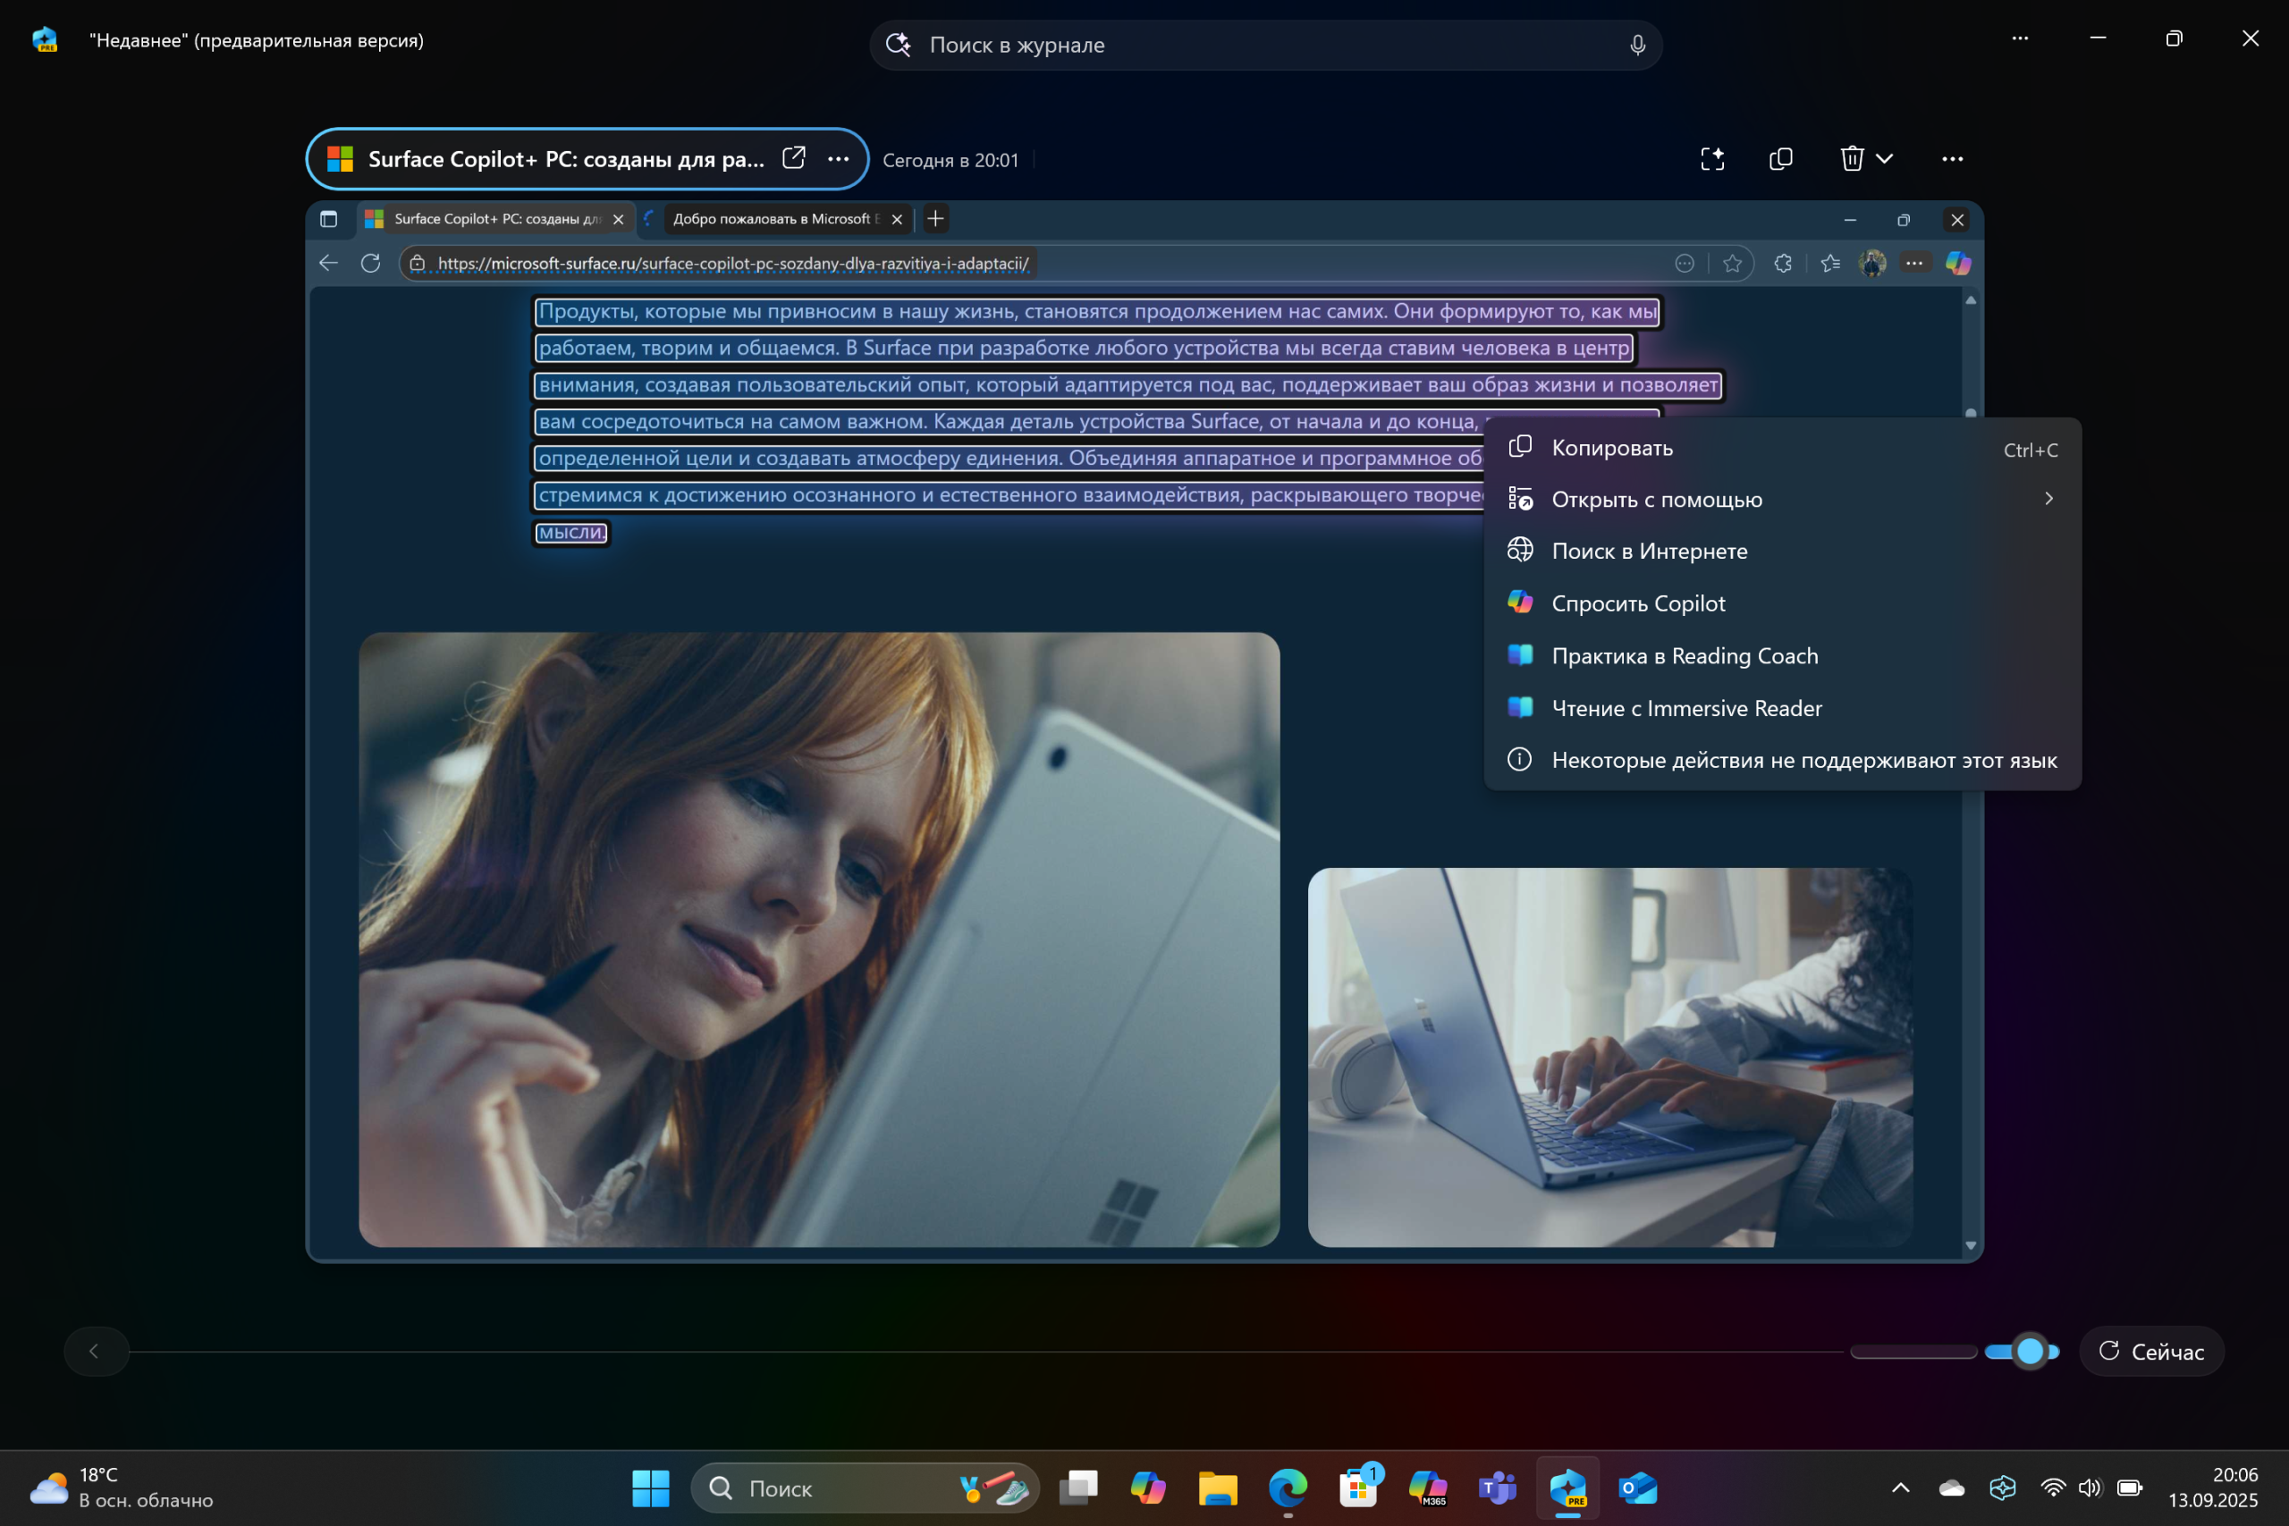Add the page to favorites with star icon

tap(1731, 263)
